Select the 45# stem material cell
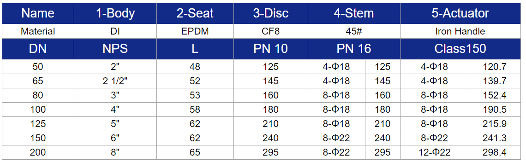Viewport: 526px width, 168px height. coord(354,31)
